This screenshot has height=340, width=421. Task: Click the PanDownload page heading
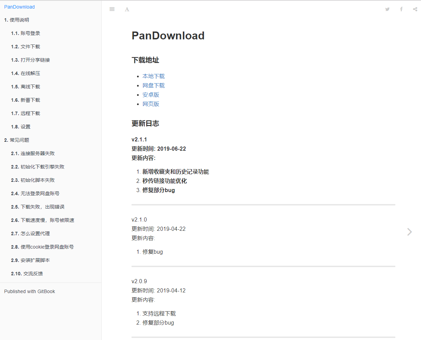click(168, 36)
